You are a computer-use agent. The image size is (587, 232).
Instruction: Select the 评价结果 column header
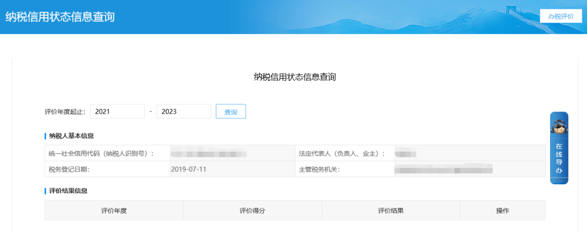click(391, 210)
